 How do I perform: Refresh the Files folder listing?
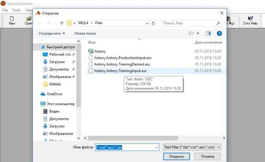click(153, 23)
